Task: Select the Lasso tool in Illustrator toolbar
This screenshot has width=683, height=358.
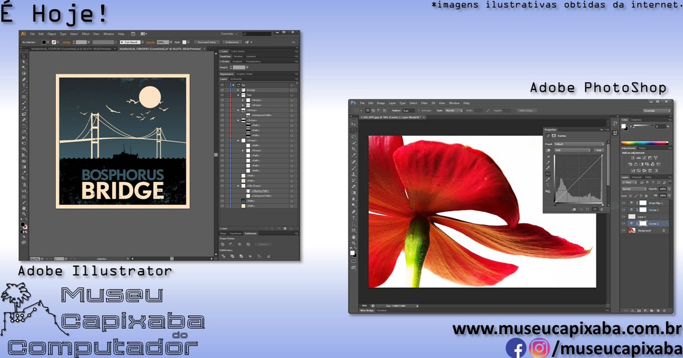Action: 24,73
